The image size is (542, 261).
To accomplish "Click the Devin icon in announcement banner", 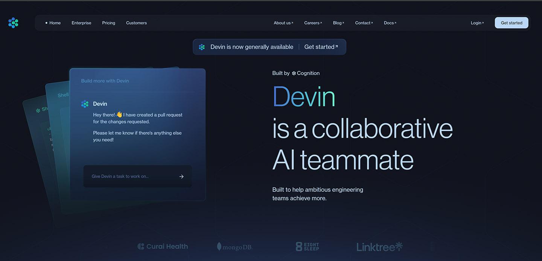I will pyautogui.click(x=202, y=47).
